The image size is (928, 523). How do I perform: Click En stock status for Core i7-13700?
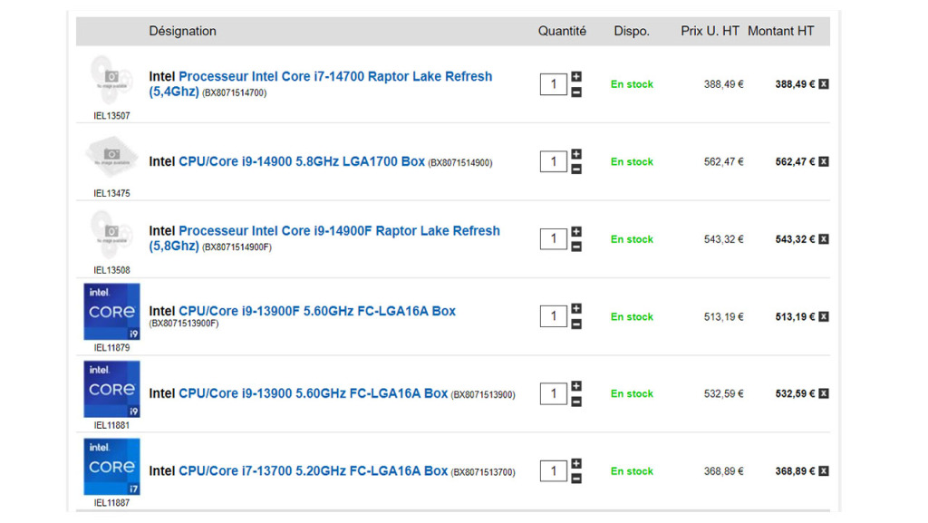tap(632, 471)
